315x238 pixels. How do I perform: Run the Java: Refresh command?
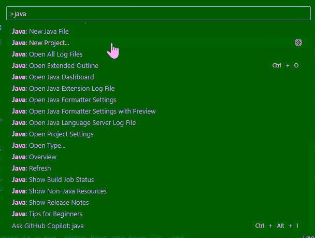[32, 169]
